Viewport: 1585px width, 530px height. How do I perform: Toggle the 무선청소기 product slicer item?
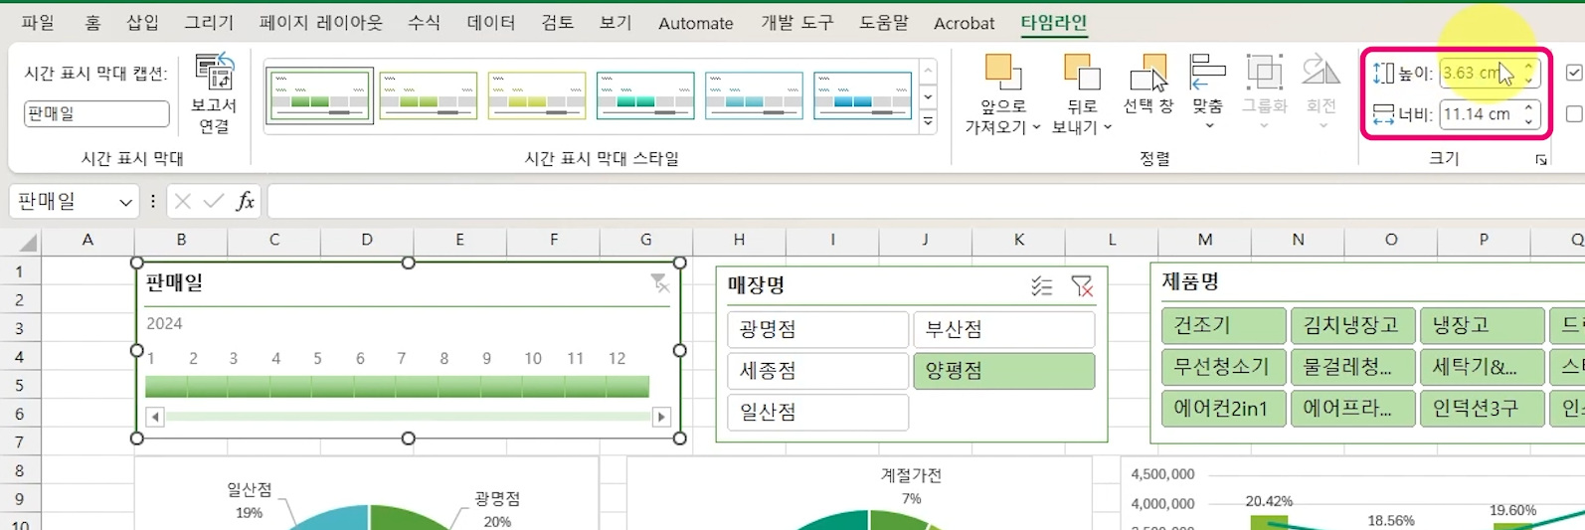coord(1223,367)
